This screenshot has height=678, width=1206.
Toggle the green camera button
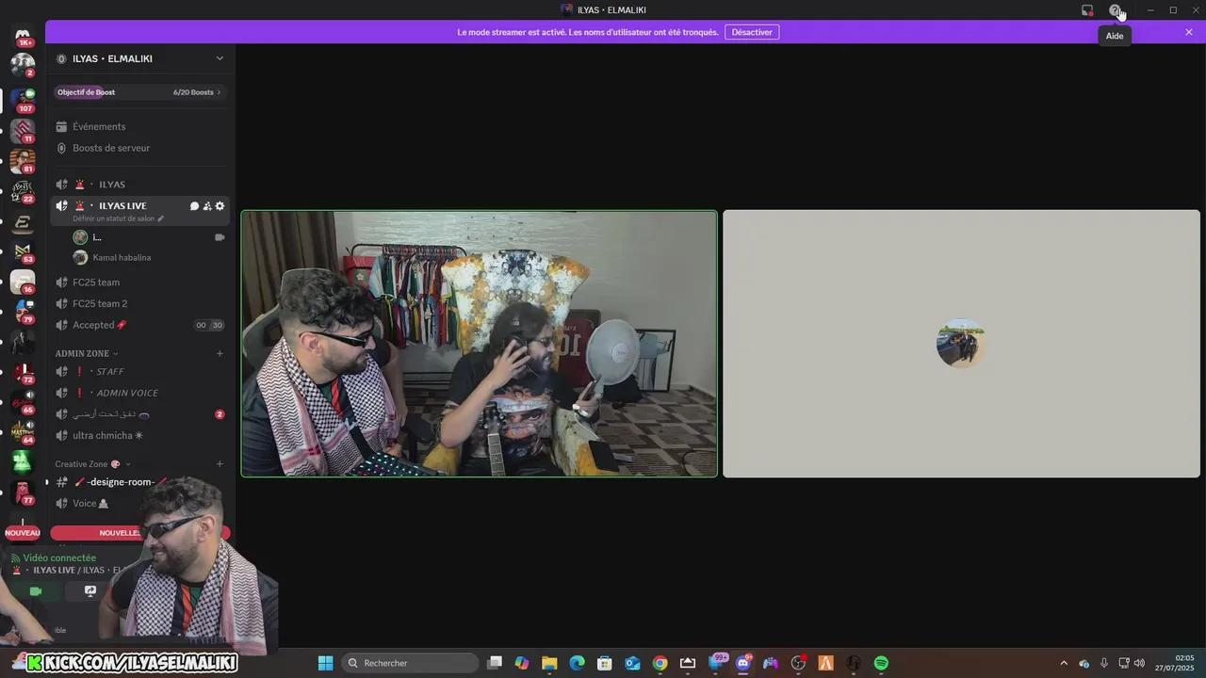coord(36,591)
